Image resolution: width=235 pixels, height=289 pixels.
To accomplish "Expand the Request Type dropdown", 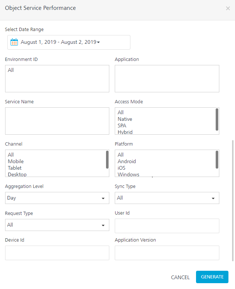I will (x=57, y=225).
